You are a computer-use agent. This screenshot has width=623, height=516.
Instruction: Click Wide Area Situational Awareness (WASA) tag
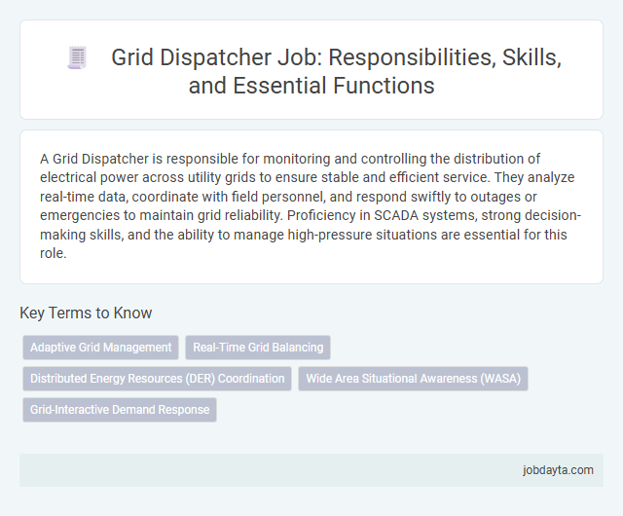click(413, 379)
